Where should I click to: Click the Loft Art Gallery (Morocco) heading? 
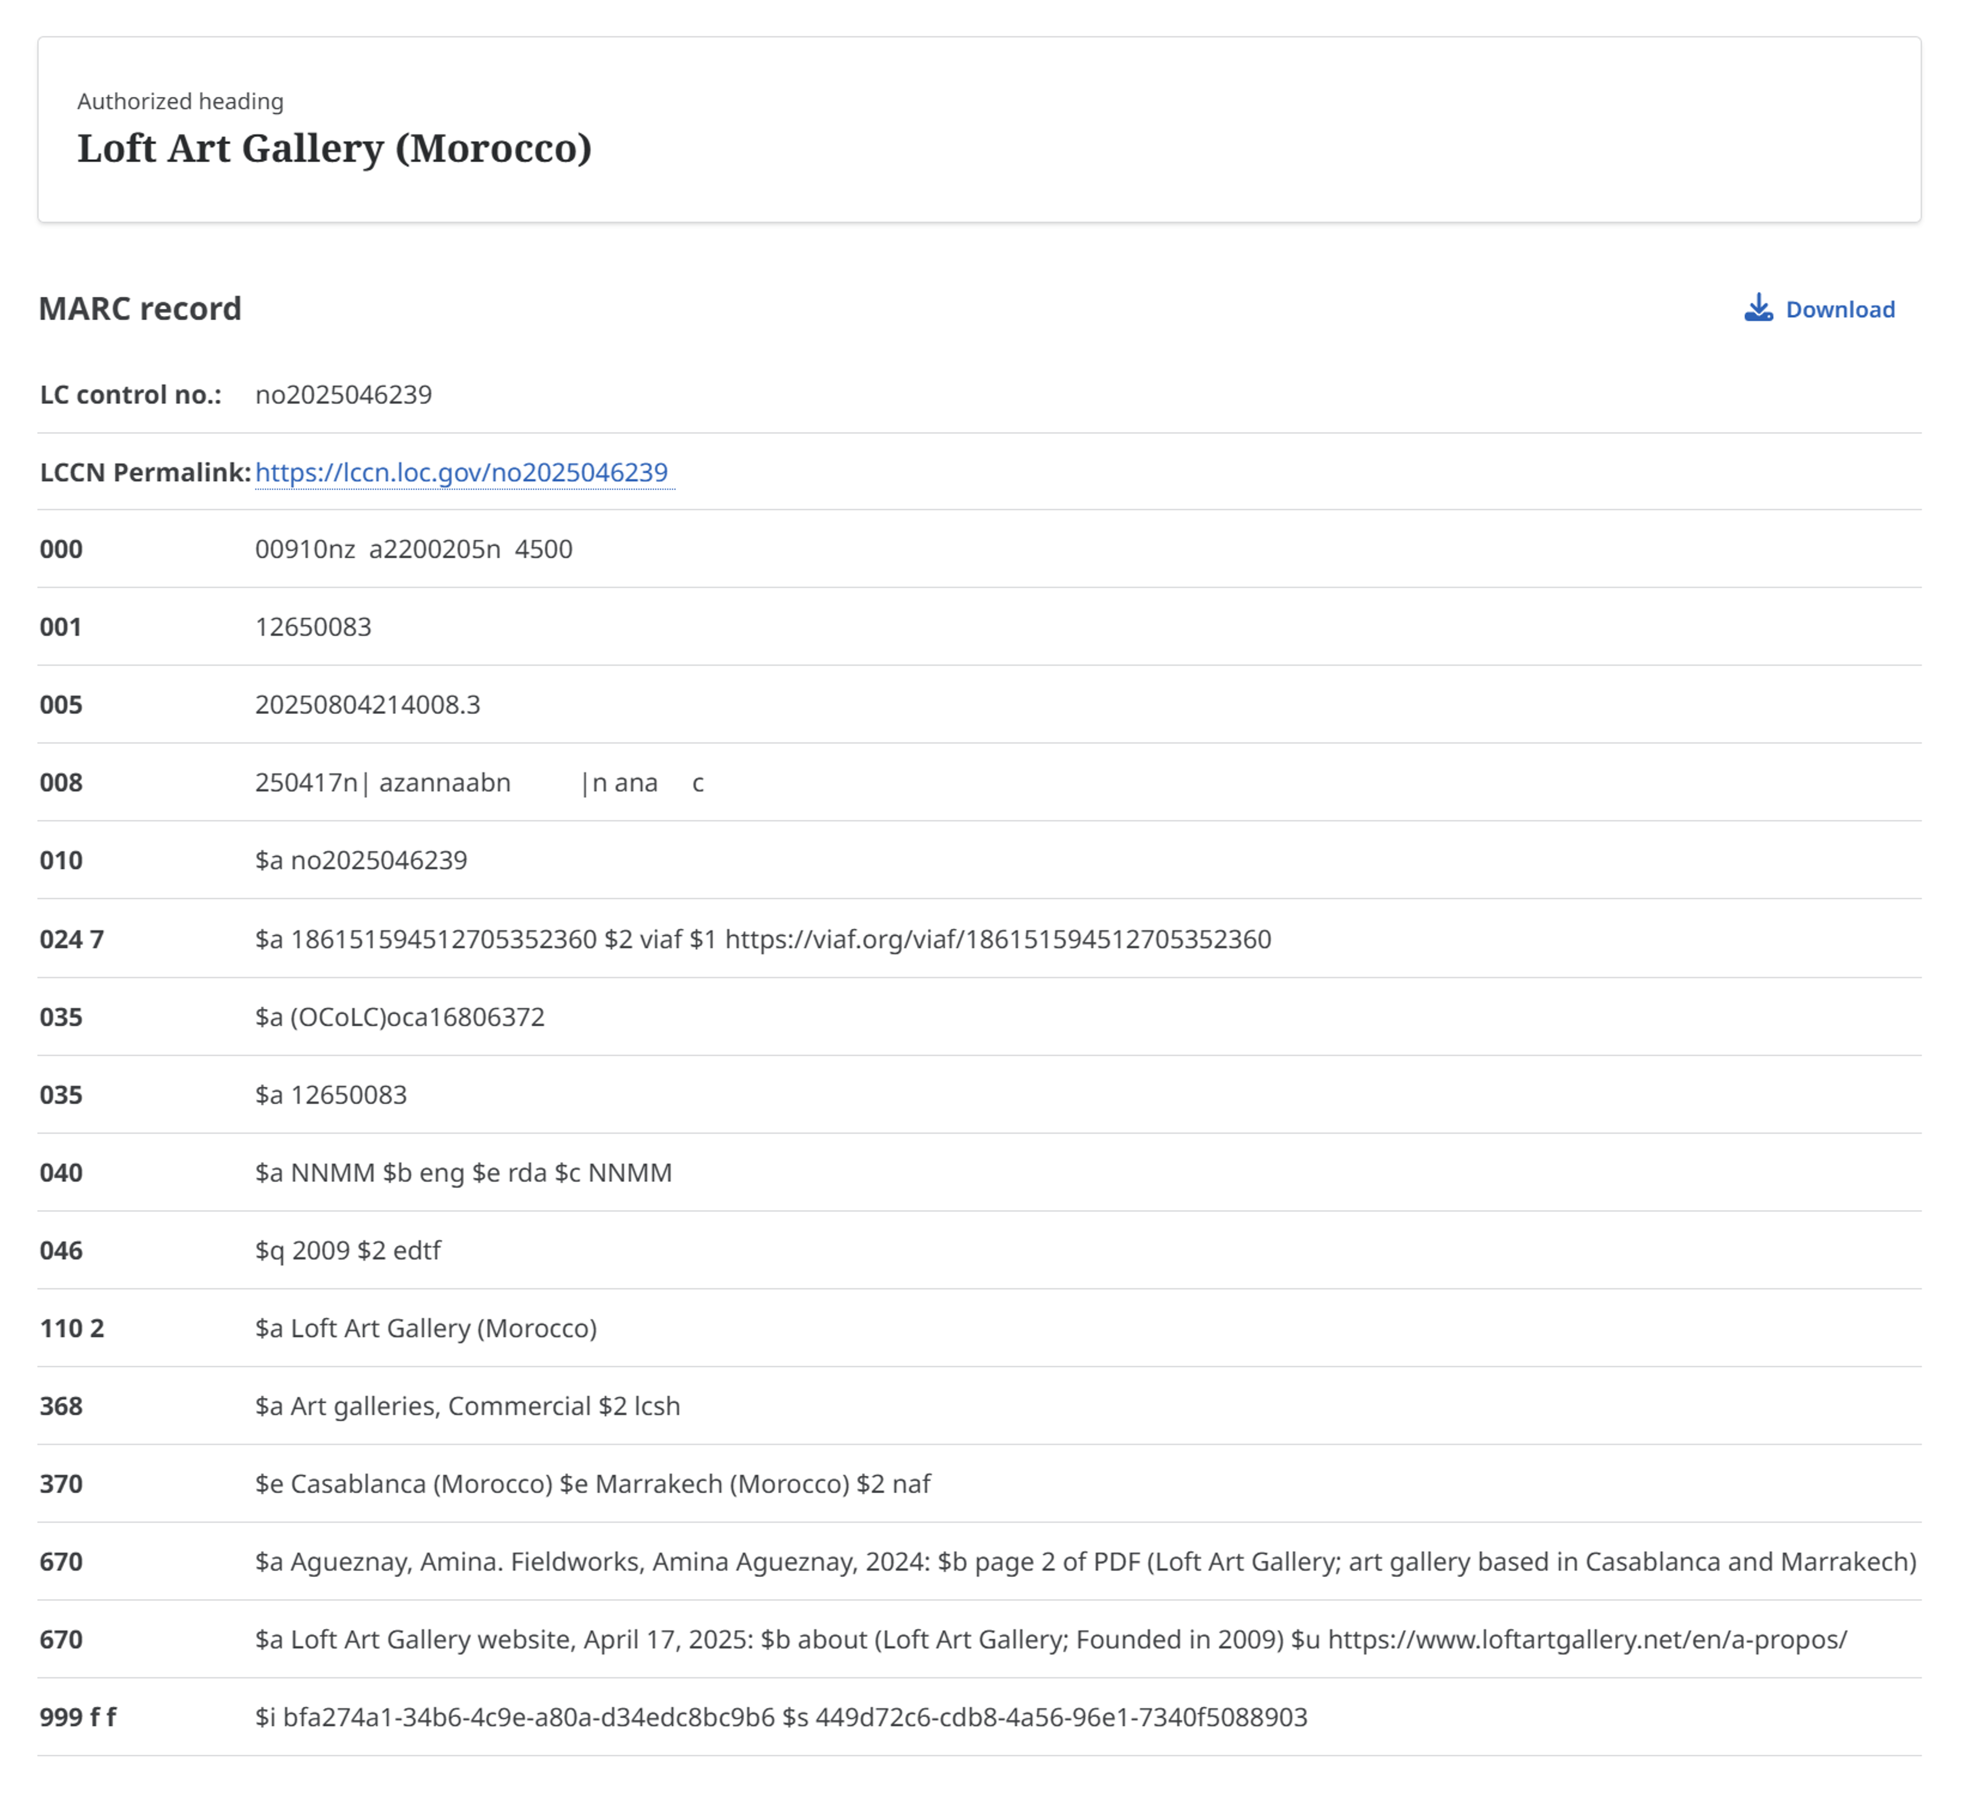(x=334, y=149)
